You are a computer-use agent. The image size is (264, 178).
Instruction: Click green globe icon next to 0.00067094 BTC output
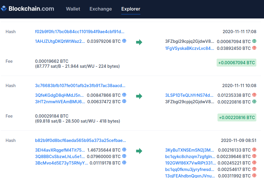[254, 41]
